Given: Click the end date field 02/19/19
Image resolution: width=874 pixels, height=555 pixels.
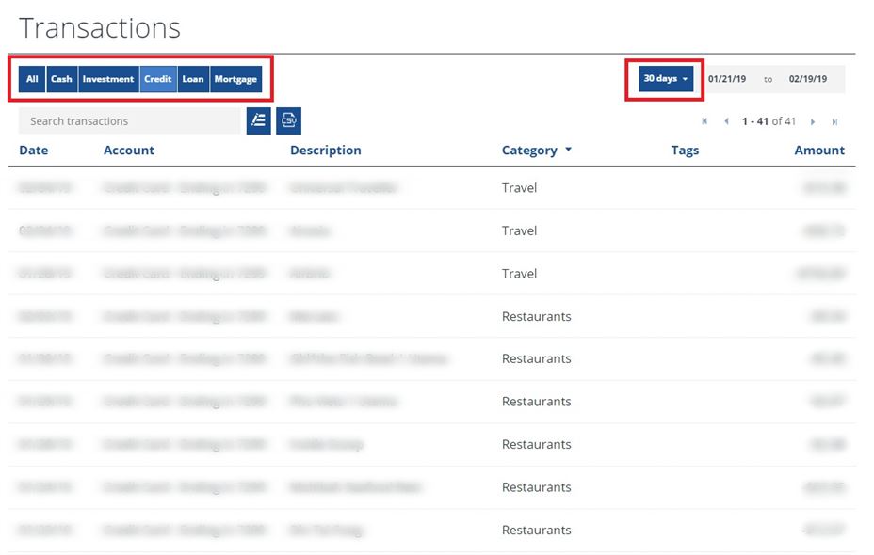Looking at the screenshot, I should pos(808,79).
